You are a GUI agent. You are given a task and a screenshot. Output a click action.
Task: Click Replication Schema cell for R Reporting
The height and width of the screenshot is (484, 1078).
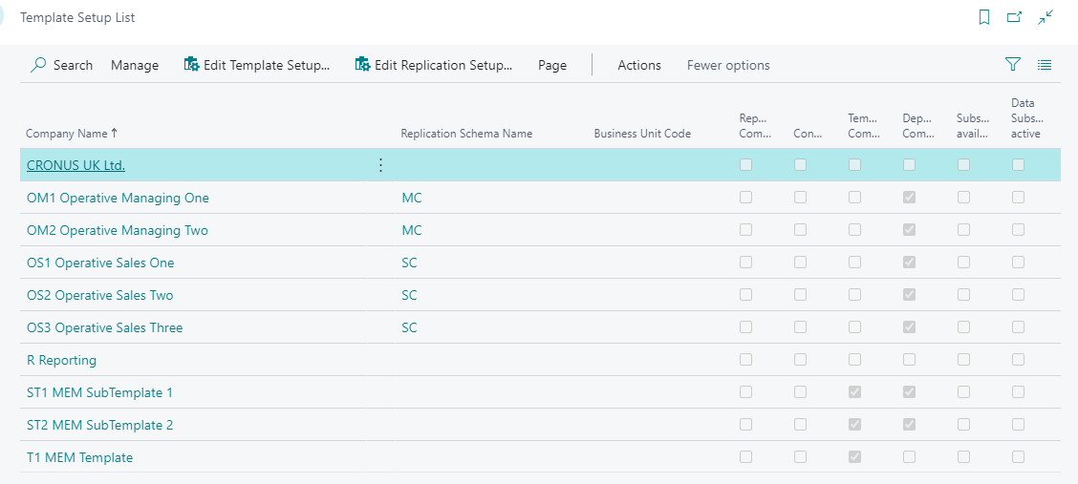point(491,360)
